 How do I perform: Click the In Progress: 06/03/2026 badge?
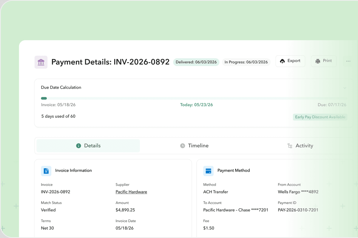[246, 62]
